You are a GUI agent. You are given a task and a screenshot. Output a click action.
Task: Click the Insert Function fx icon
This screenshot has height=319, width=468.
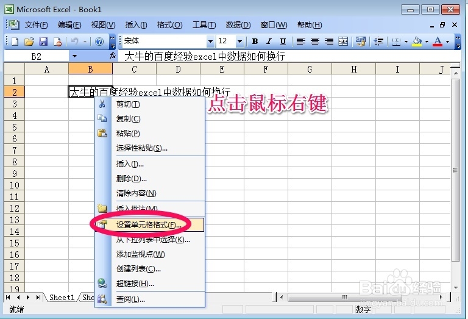[x=113, y=56]
